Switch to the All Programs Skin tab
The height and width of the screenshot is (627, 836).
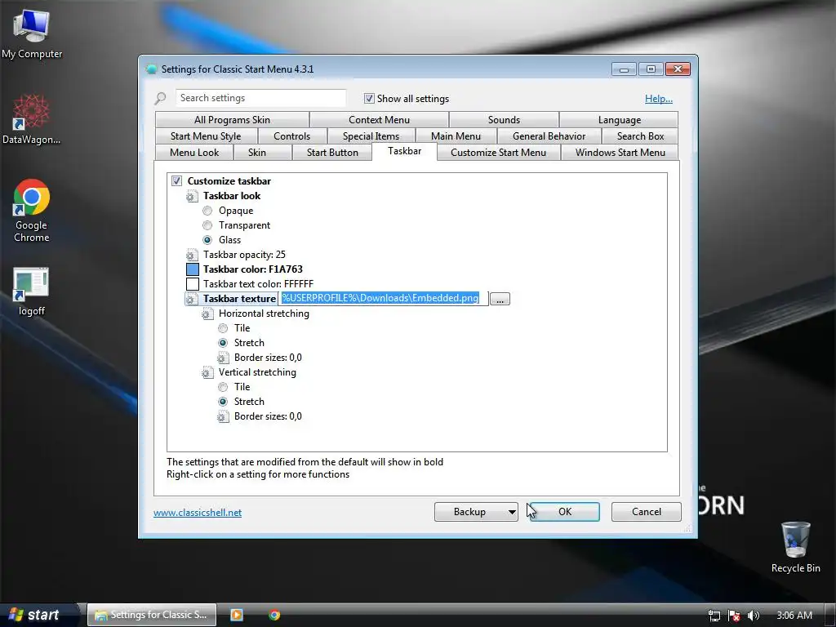coord(232,120)
